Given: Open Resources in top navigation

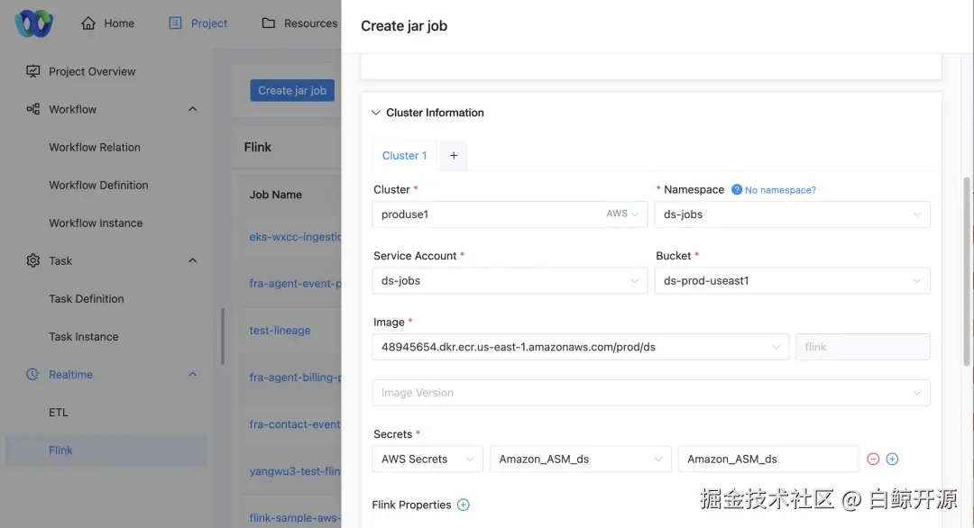Looking at the screenshot, I should 310,23.
